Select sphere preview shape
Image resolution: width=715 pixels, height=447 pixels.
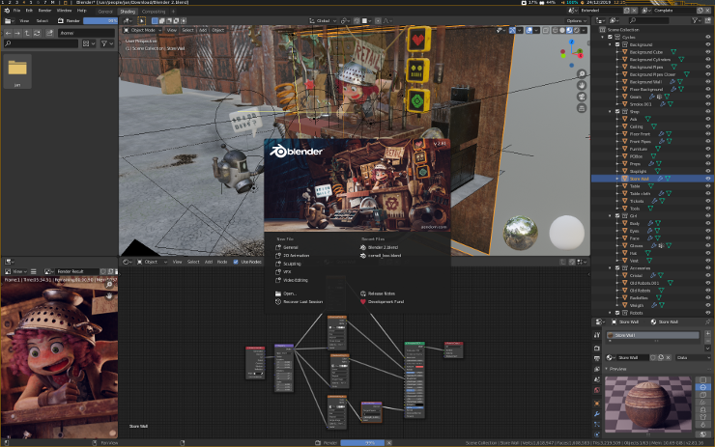pyautogui.click(x=702, y=387)
